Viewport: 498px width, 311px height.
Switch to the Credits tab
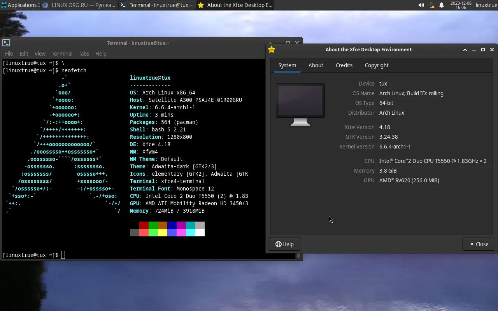[344, 65]
